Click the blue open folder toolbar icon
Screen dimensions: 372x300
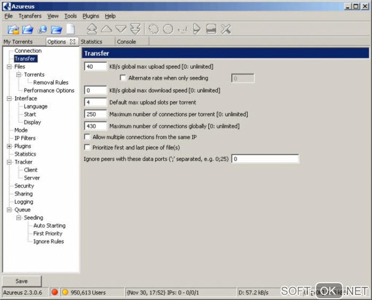57,30
